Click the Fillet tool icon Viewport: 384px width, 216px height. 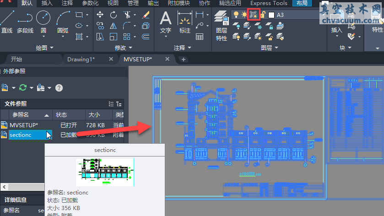pos(127,26)
